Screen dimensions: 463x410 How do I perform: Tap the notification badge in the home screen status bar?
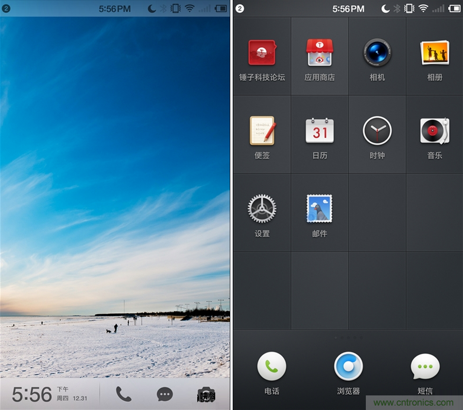point(240,9)
